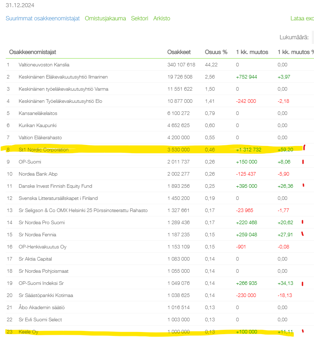Select Sr Nordea Fennia
The image size is (314, 337).
(38, 235)
